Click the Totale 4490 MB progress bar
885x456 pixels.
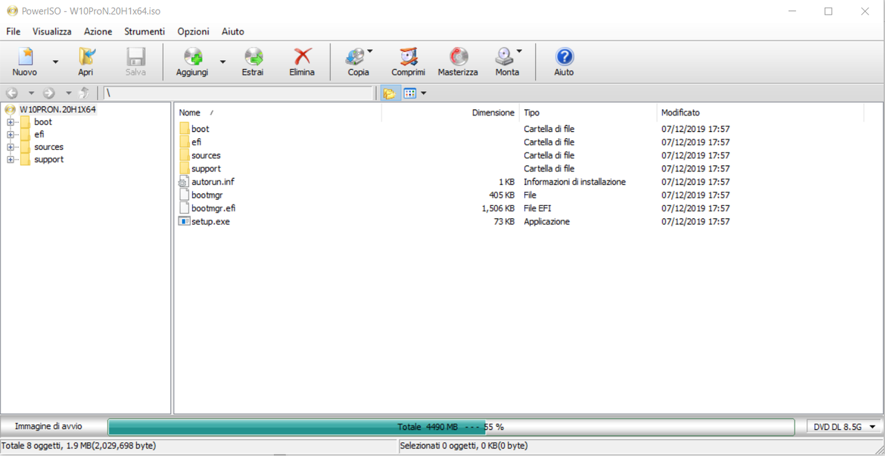point(451,427)
